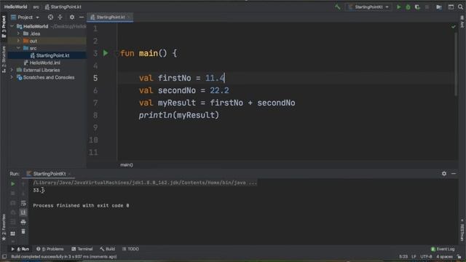Rerun StartingPointKt from the Run panel
This screenshot has width=466, height=262.
tap(13, 184)
